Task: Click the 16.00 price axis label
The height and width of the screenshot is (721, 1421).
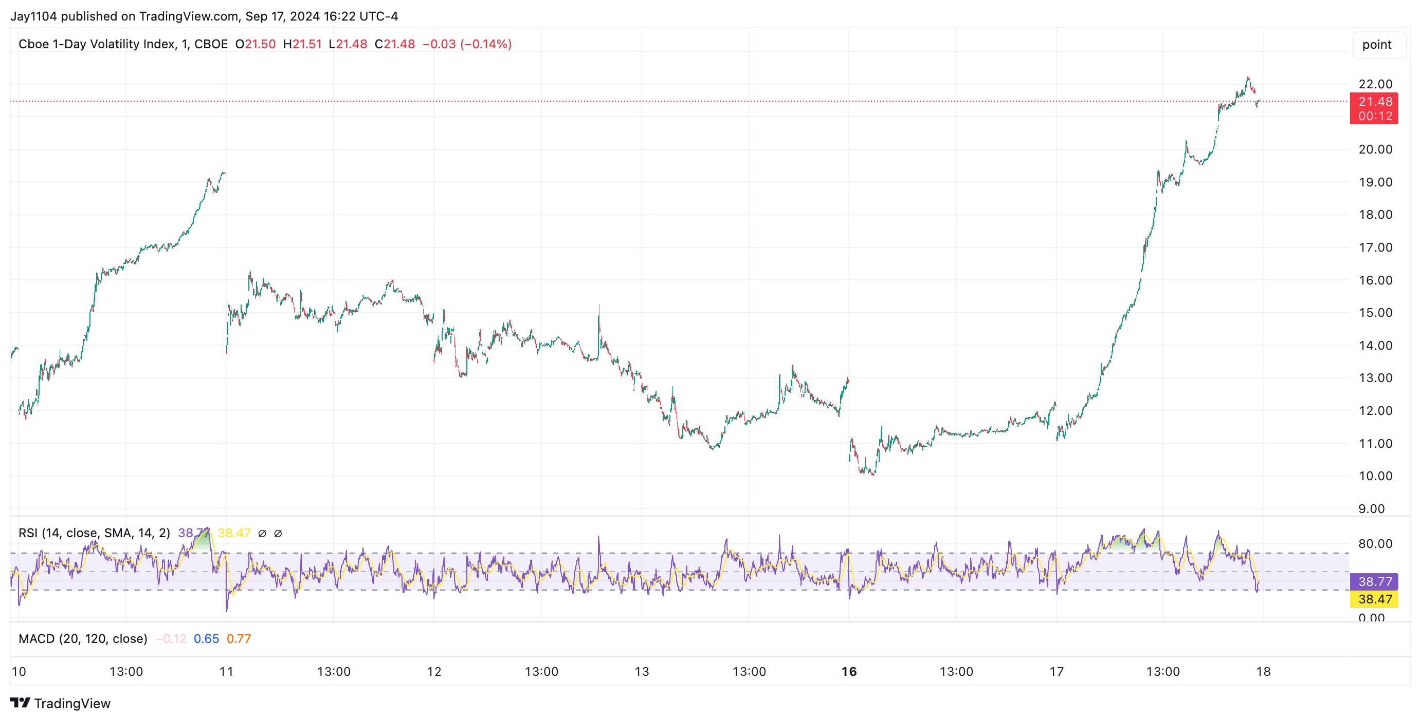Action: pyautogui.click(x=1376, y=280)
